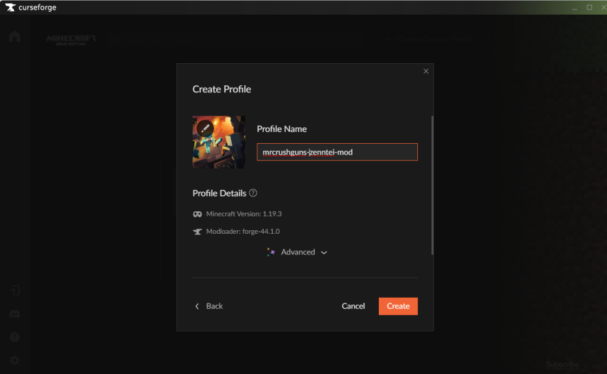Click the Advanced label to expand settings
This screenshot has height=374, width=607.
click(298, 252)
